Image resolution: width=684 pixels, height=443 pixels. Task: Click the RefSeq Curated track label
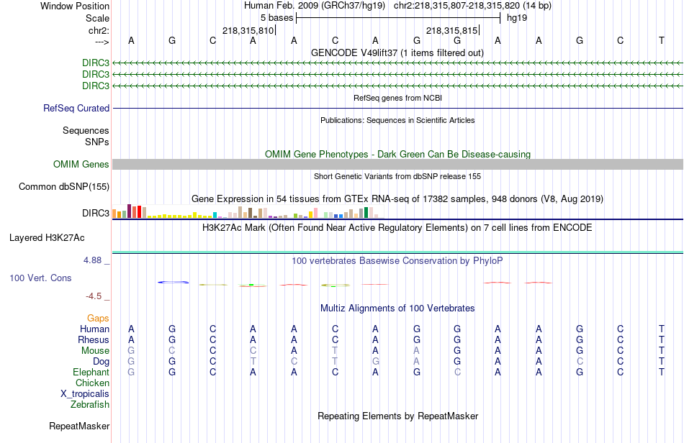[76, 108]
